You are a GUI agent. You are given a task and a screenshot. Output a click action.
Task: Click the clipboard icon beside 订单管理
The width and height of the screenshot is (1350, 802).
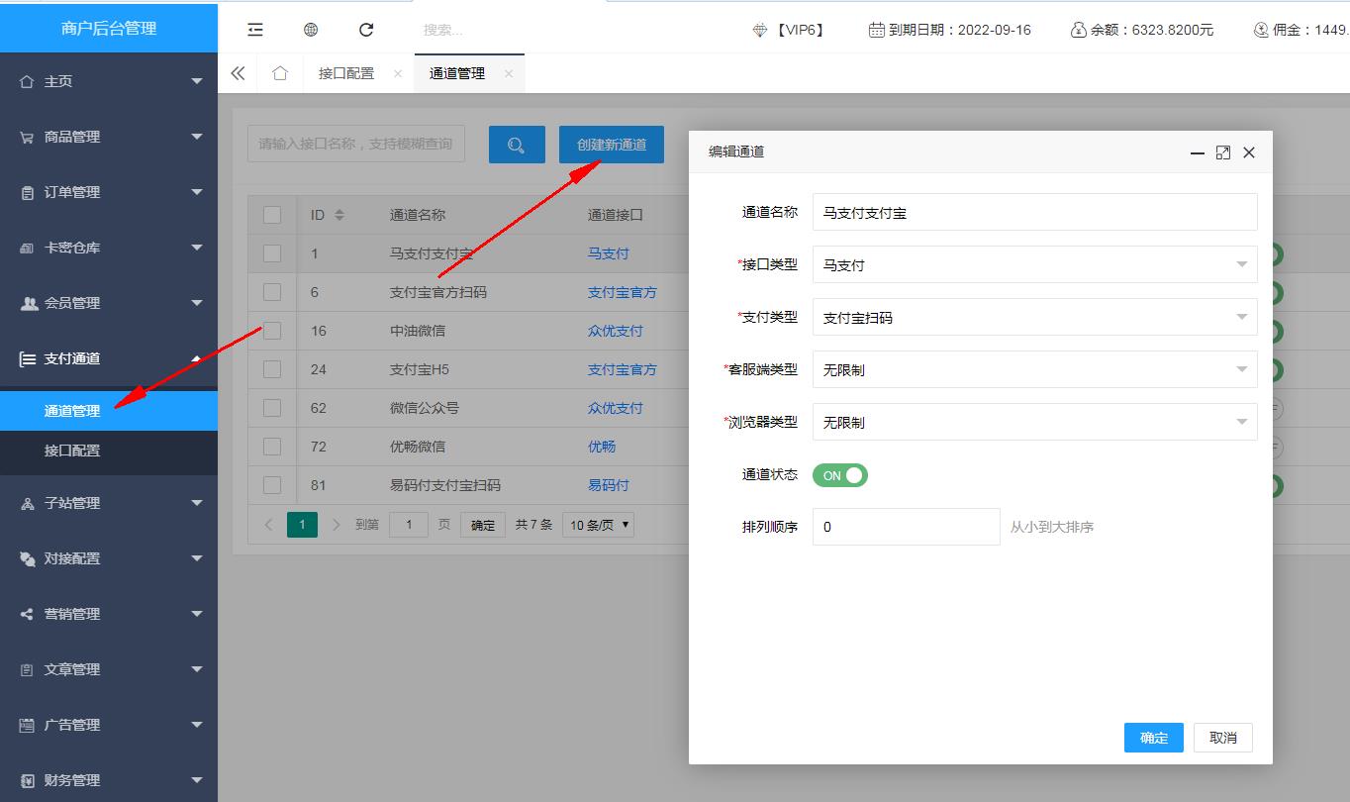pyautogui.click(x=27, y=192)
